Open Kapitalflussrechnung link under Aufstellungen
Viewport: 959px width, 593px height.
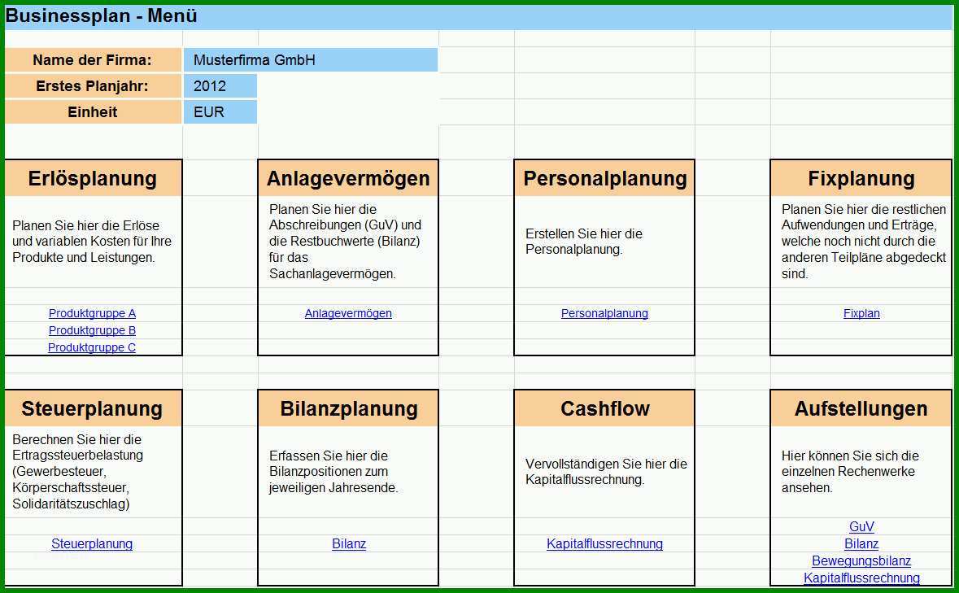point(861,578)
